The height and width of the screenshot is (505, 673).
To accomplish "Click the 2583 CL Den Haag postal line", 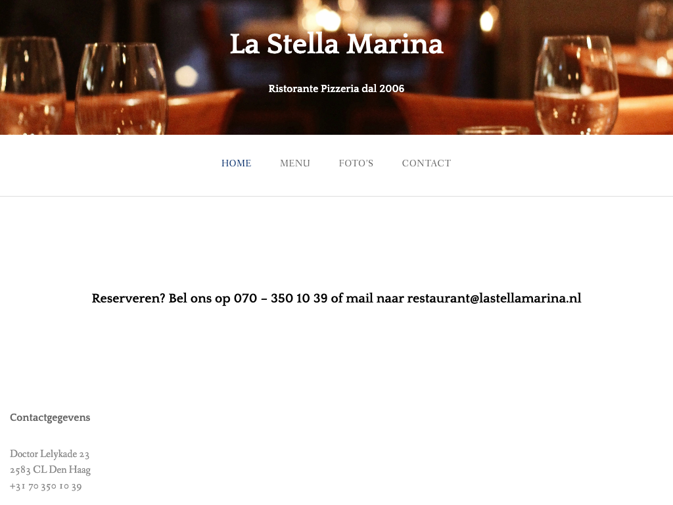I will [x=51, y=470].
